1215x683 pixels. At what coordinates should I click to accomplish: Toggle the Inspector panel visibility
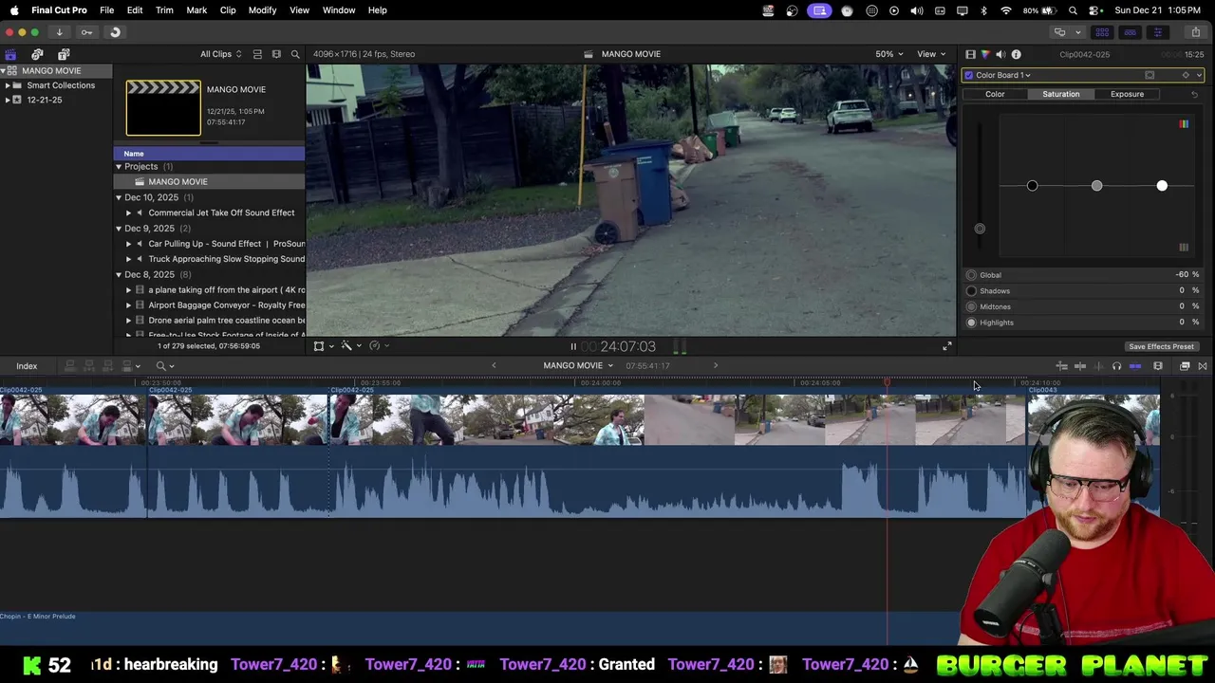1157,32
